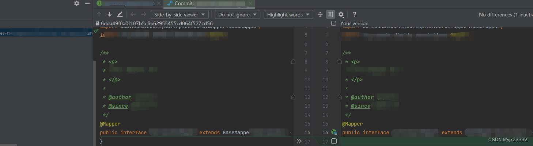Screen dimensions: 533x146
Task: Click the green checkmark inspection icon
Action: pos(96,32)
